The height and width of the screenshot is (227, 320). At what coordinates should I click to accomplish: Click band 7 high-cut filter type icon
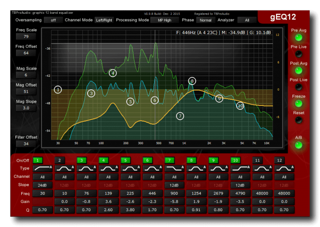(x=174, y=169)
